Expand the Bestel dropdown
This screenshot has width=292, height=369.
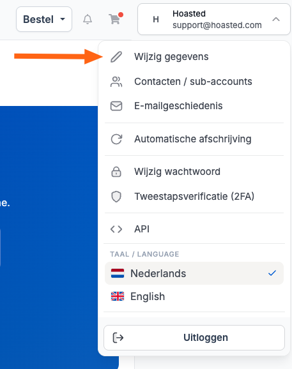(x=44, y=19)
